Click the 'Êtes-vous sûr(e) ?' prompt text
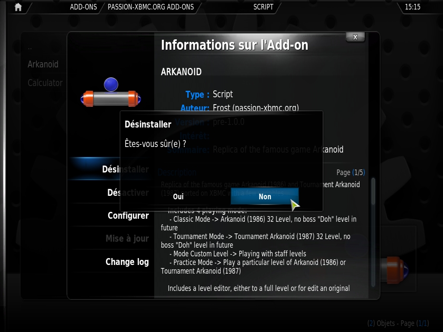Screen dimensions: 443x332 click(x=155, y=144)
